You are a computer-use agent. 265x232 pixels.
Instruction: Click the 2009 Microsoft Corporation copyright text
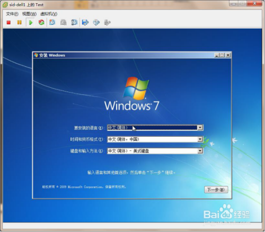point(84,187)
